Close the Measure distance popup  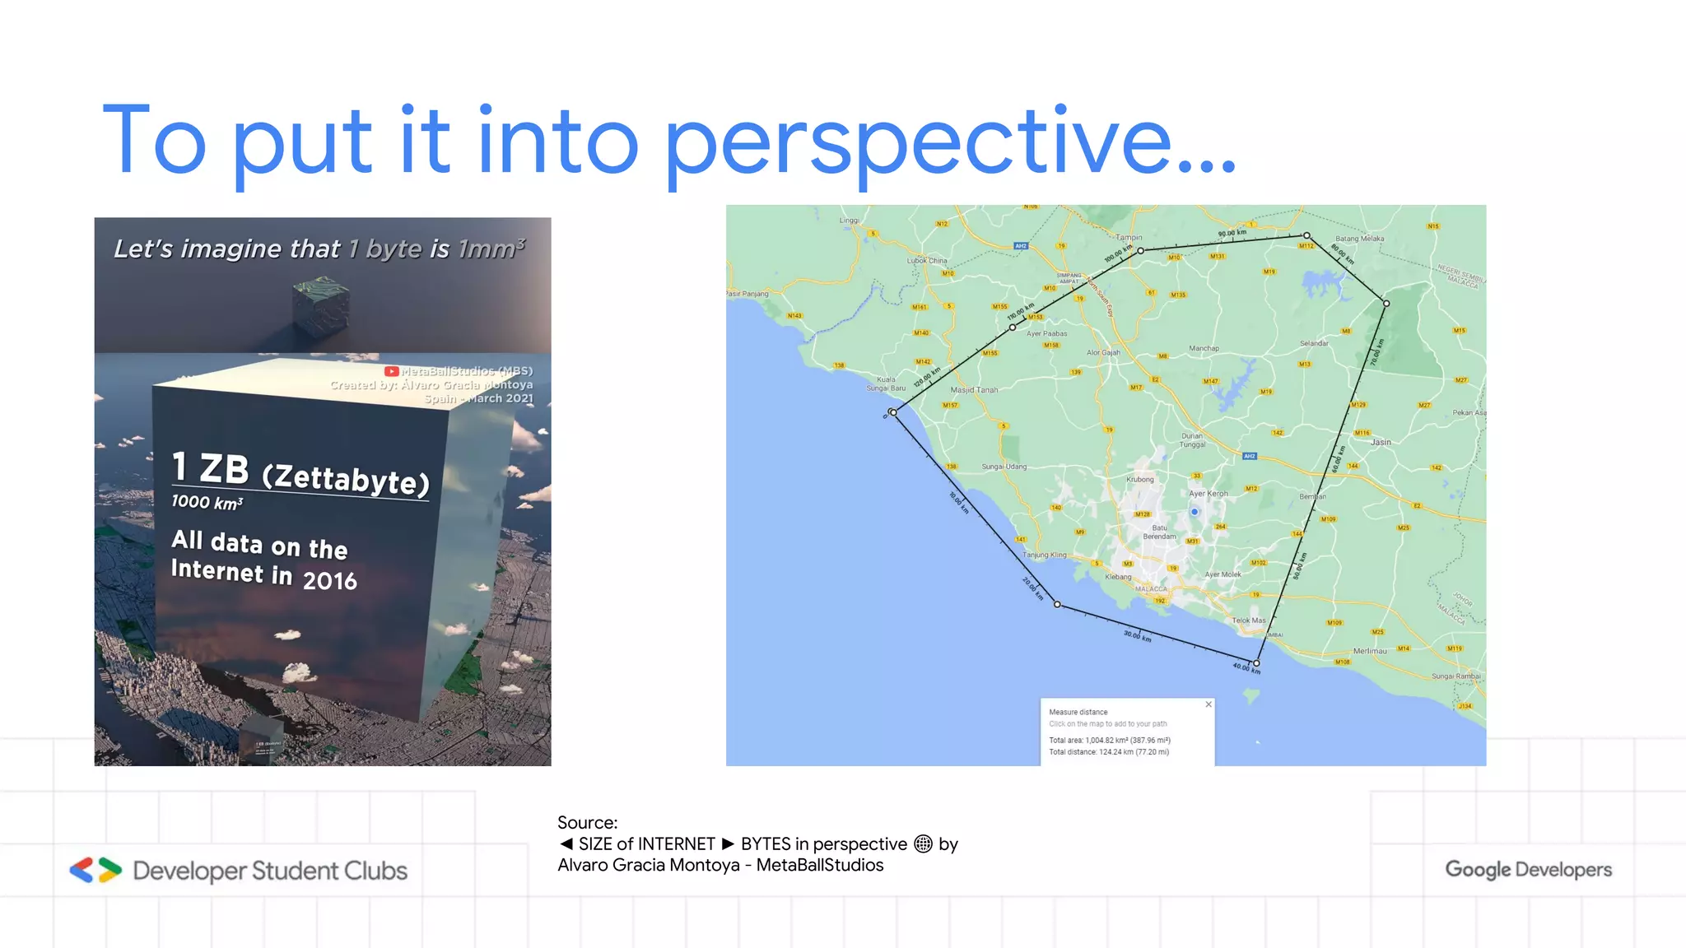click(x=1208, y=704)
